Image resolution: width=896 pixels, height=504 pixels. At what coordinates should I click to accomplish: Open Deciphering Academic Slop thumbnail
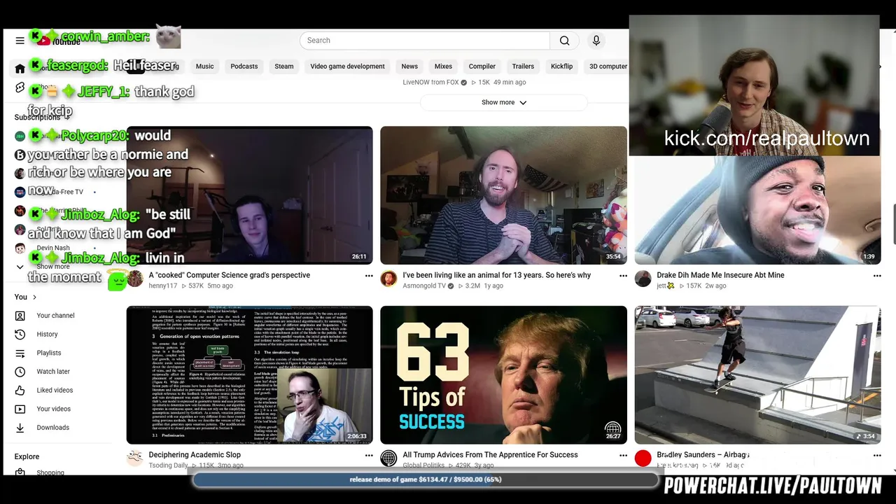(249, 374)
